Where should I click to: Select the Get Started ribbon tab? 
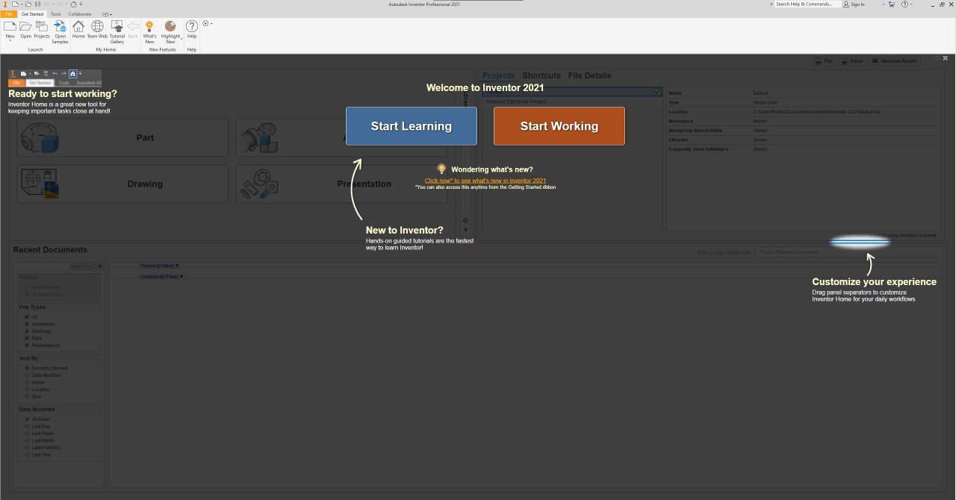click(32, 13)
